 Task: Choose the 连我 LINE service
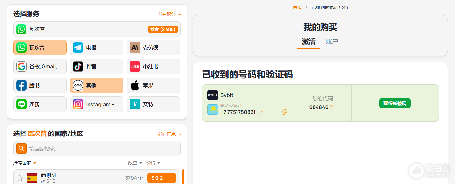[40, 104]
